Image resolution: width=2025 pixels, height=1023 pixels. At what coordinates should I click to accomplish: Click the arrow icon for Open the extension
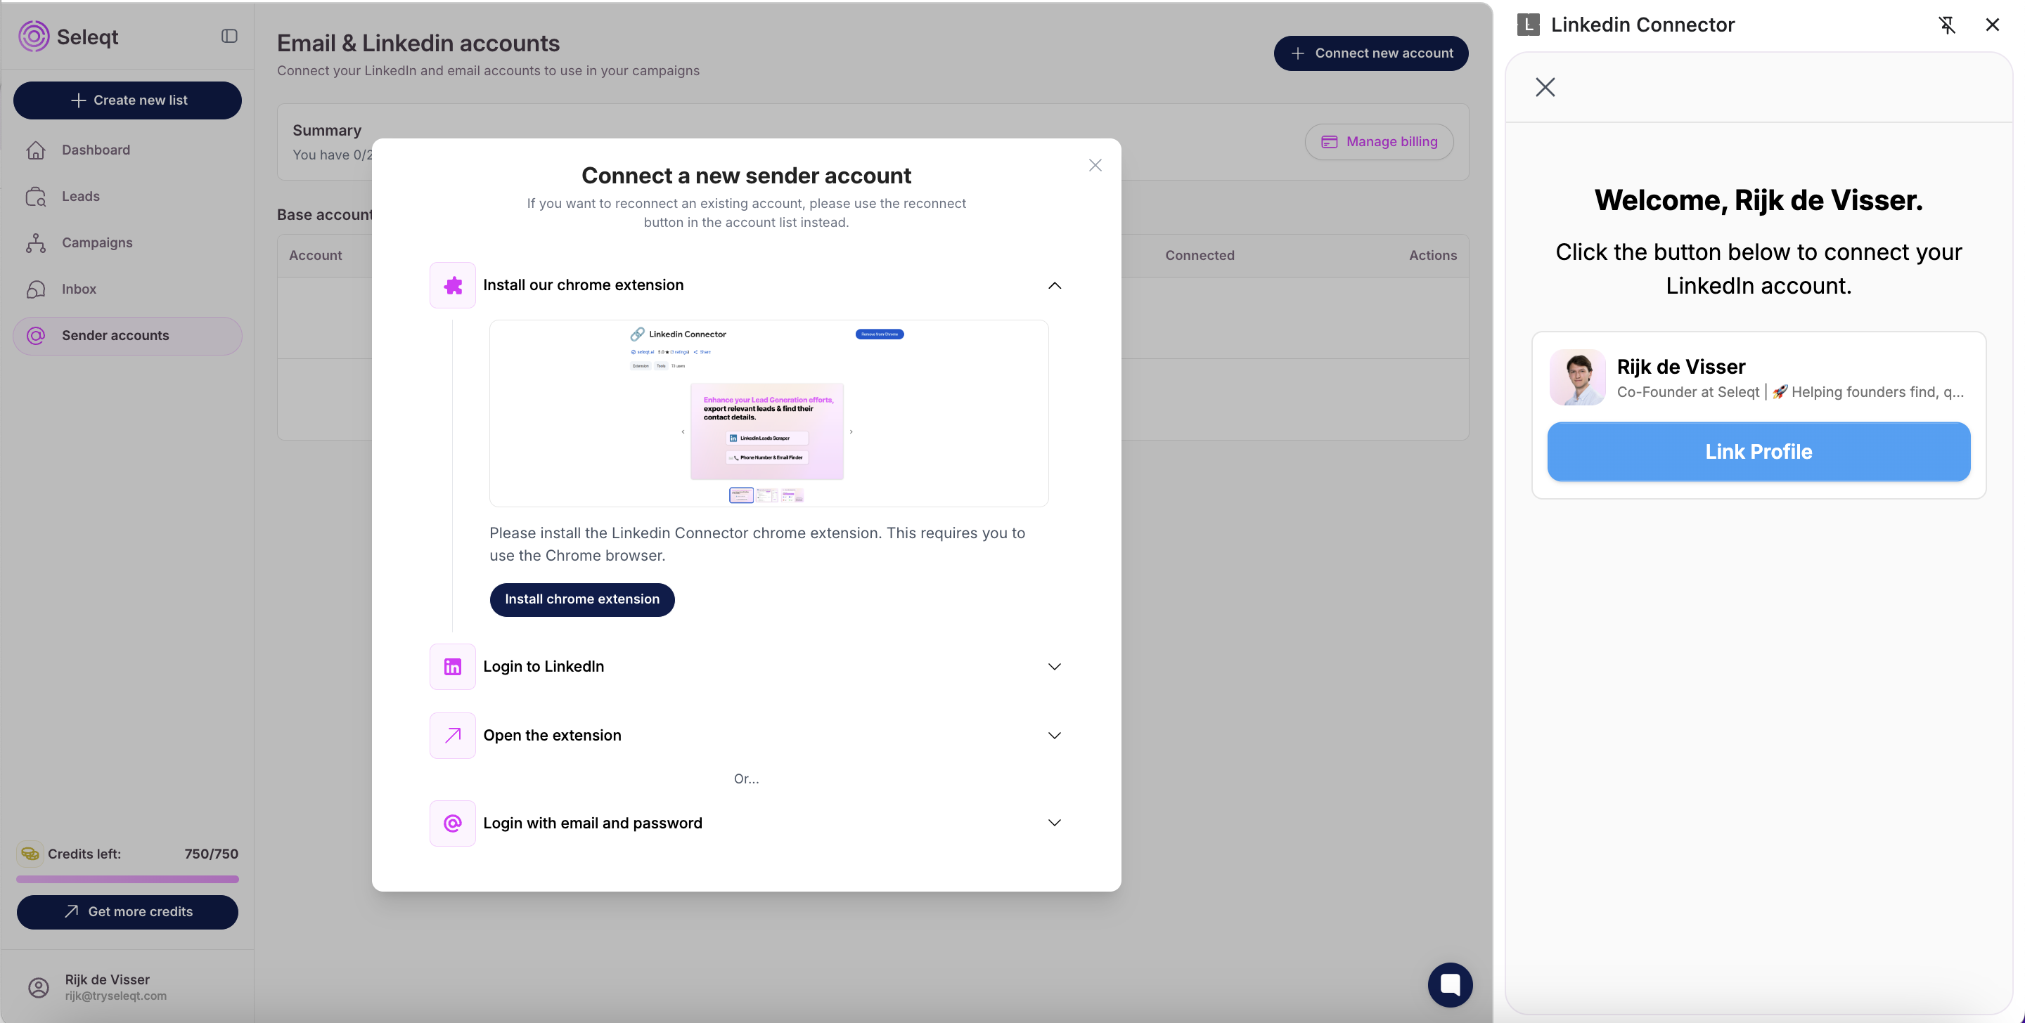[x=453, y=736]
